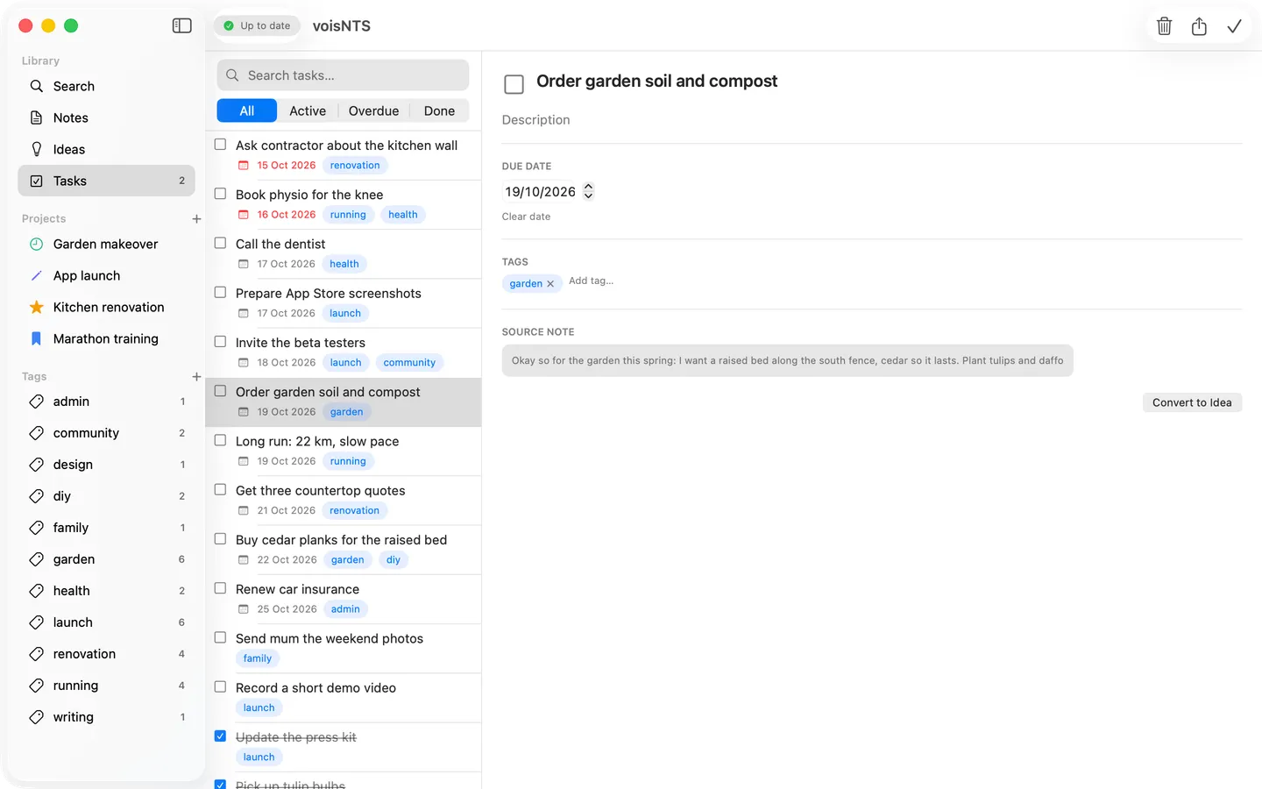This screenshot has height=789, width=1262.
Task: Click the due date field 19/10/2026
Action: pyautogui.click(x=540, y=191)
